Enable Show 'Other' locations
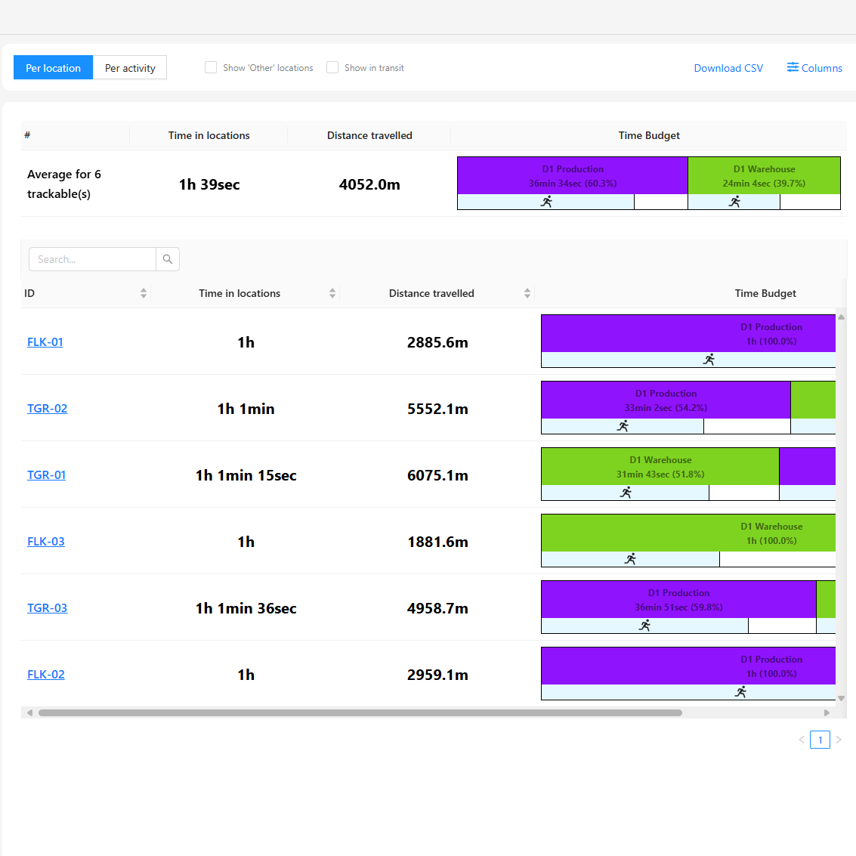 211,67
